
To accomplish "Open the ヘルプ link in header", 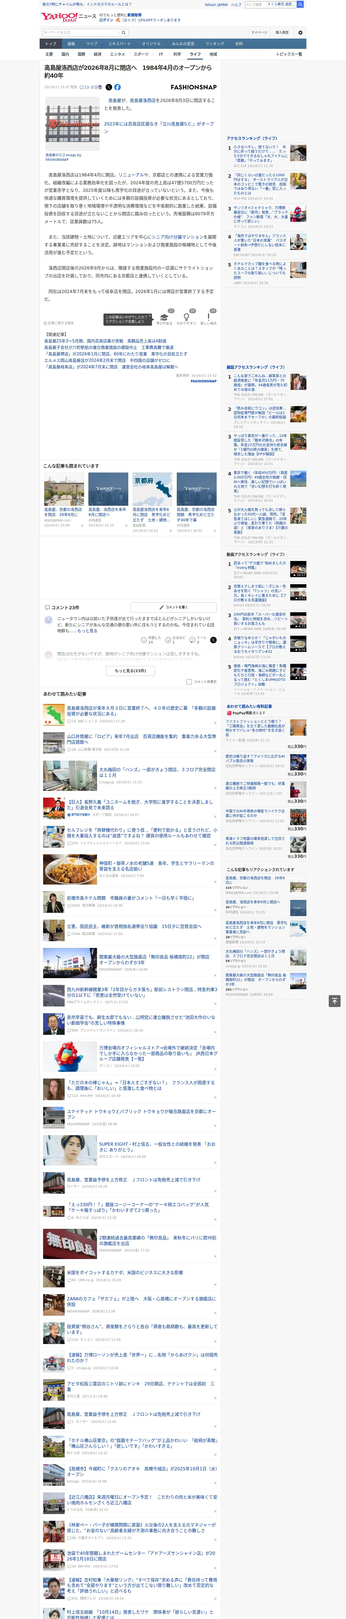I will click(x=236, y=4).
